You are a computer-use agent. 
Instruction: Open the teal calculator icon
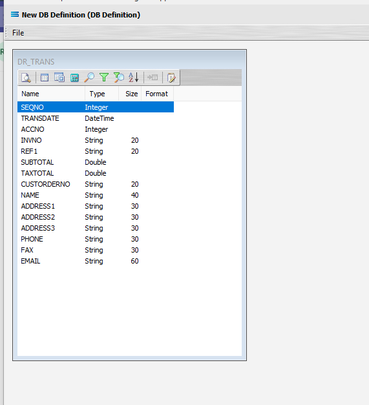[x=74, y=78]
